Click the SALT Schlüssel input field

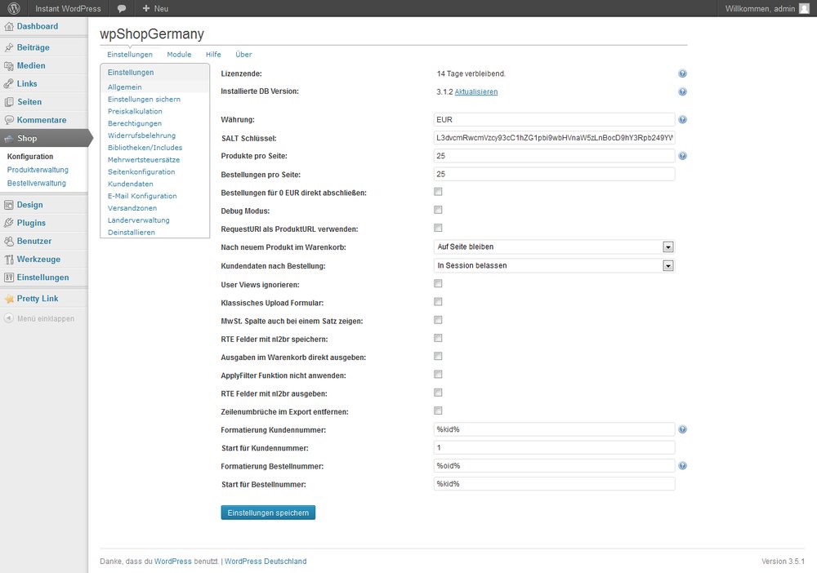click(555, 137)
